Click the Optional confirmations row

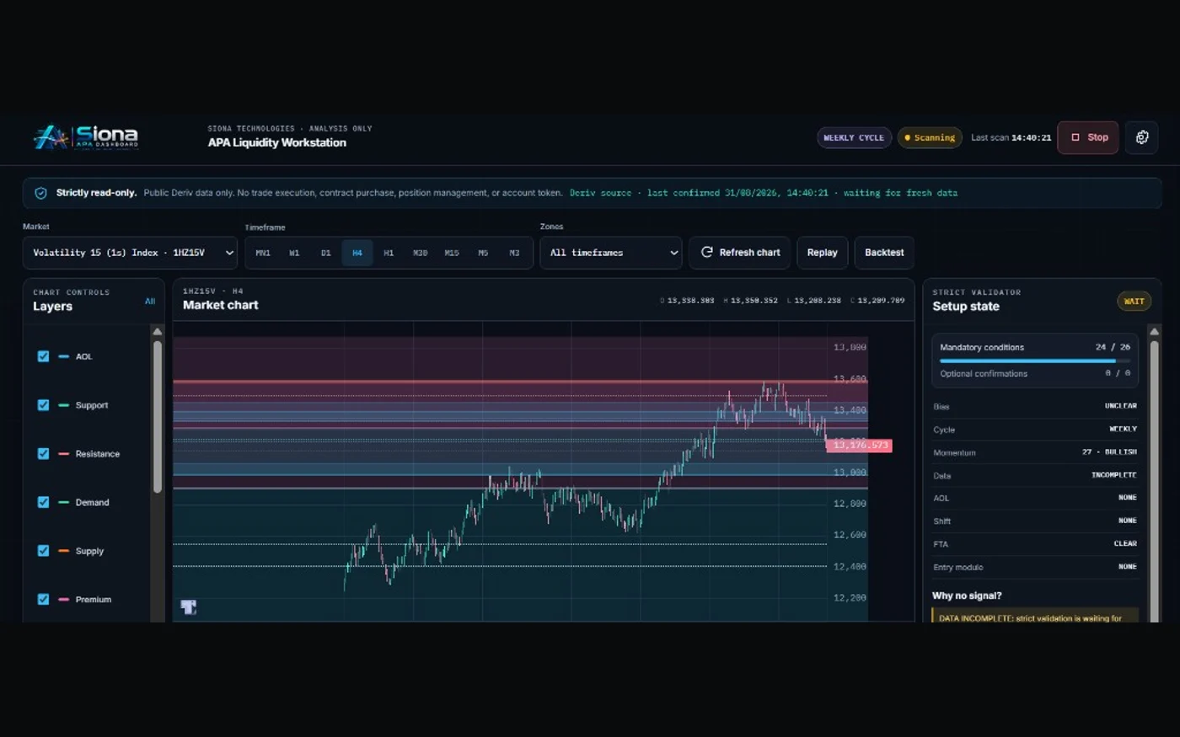1035,374
